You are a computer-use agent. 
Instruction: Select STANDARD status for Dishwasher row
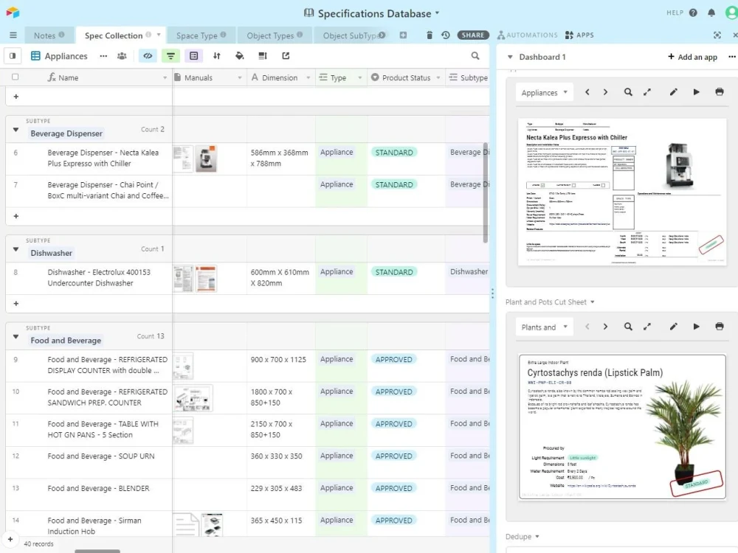tap(394, 272)
